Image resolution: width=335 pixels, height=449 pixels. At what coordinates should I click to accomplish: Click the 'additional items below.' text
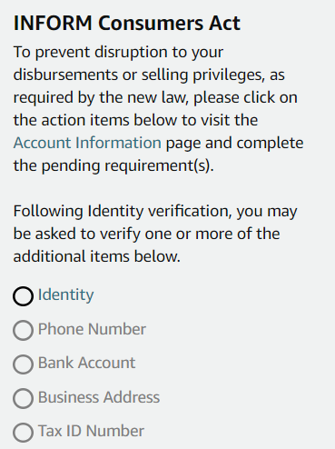97,256
